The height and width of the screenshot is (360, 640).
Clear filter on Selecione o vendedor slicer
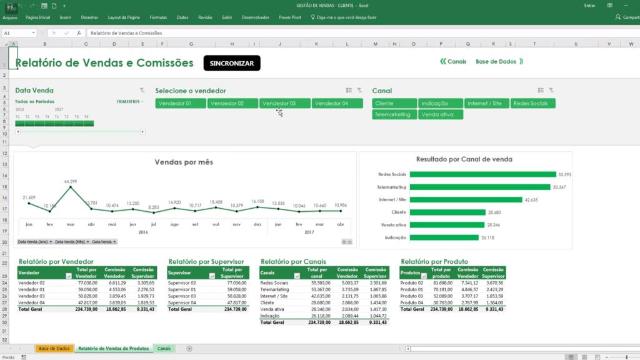click(359, 91)
